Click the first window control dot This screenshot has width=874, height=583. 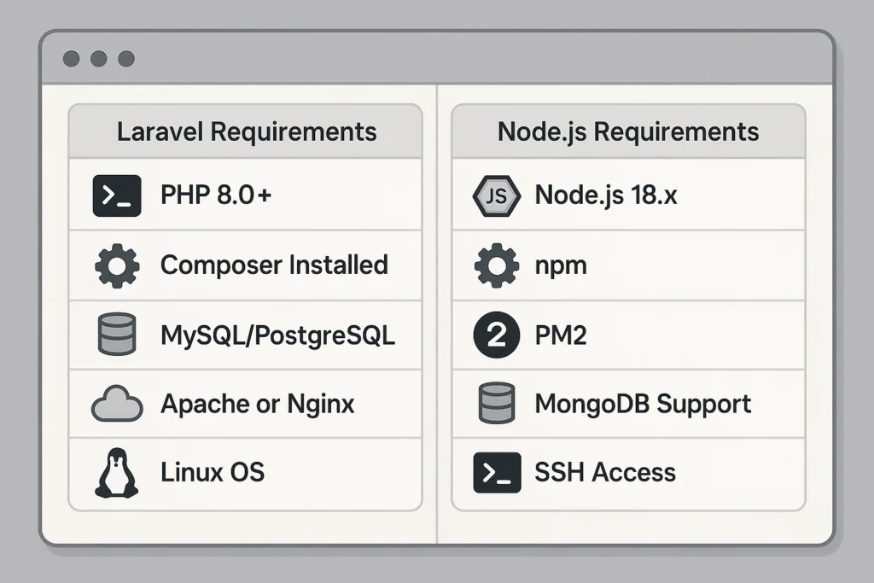72,59
